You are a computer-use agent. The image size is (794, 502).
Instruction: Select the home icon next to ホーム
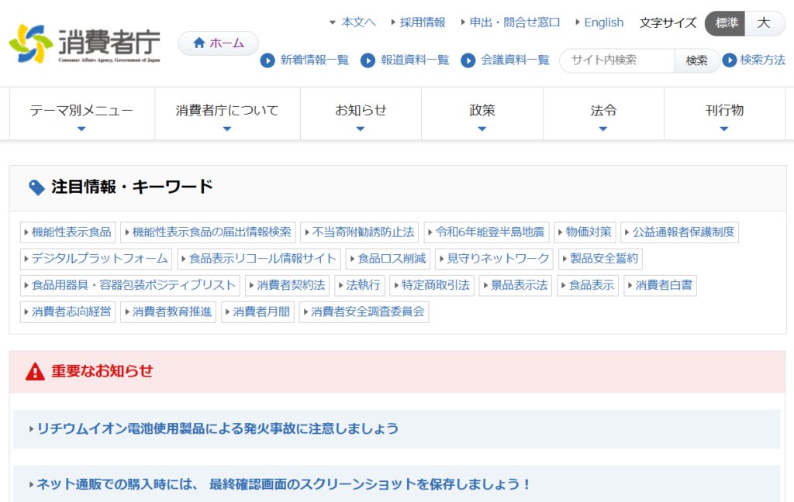click(201, 43)
